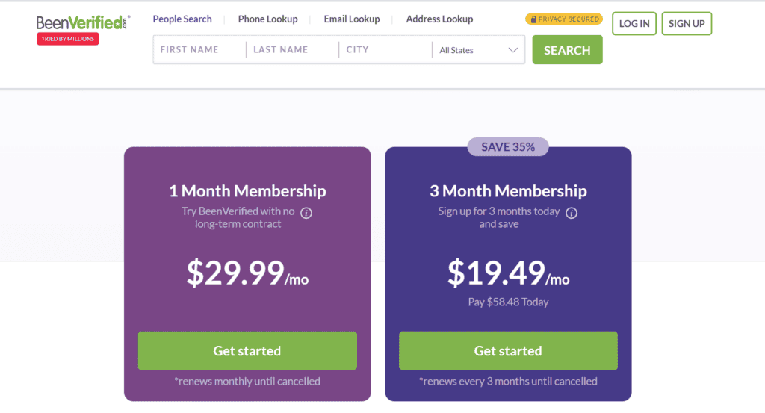Viewport: 765px width, 413px height.
Task: Click the info icon on 1 Month Membership
Action: pyautogui.click(x=306, y=213)
